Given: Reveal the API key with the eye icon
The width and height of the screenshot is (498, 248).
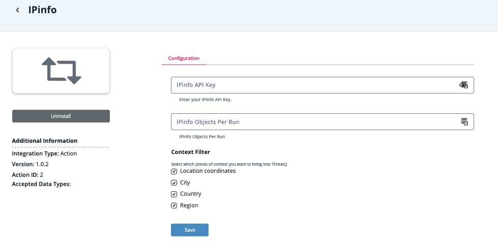Looking at the screenshot, I should 464,85.
